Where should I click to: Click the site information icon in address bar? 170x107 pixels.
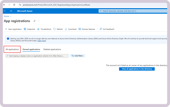tap(20, 5)
